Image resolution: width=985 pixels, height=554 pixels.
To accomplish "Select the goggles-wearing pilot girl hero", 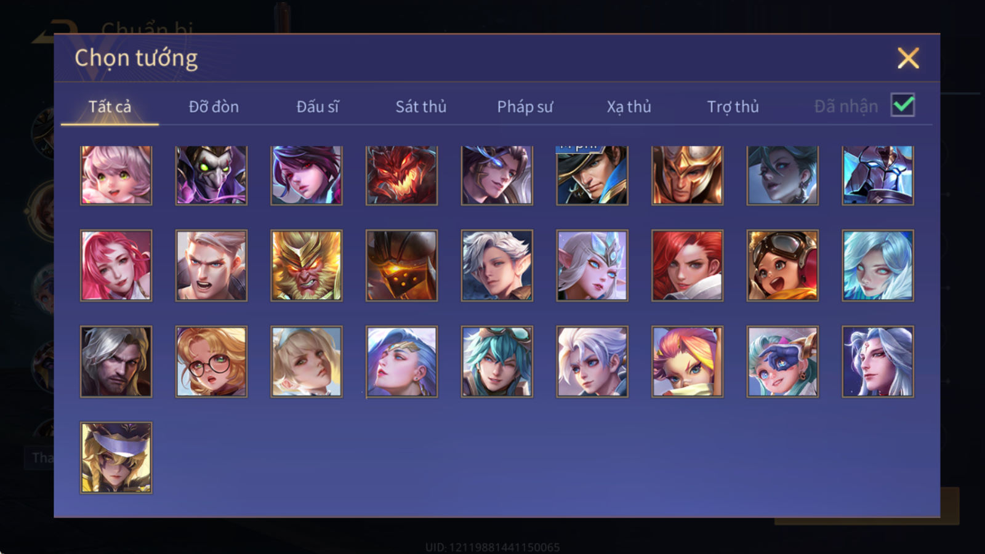I will tap(782, 265).
